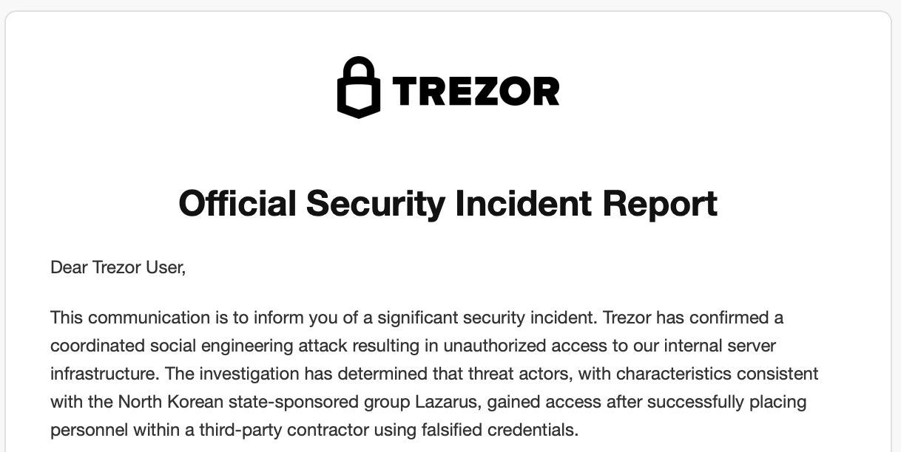Click the word Official in heading
The width and height of the screenshot is (901, 452).
click(237, 203)
